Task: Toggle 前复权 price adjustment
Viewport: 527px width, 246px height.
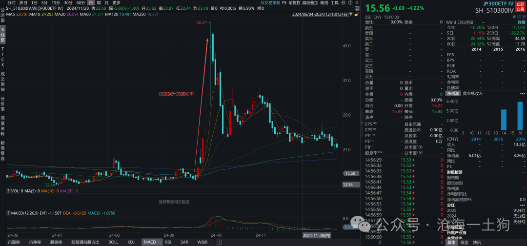Action: (295, 3)
